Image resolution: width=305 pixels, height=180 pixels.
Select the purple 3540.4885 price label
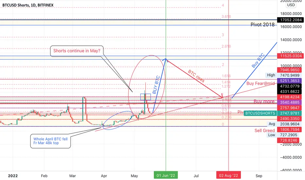[x=289, y=102]
